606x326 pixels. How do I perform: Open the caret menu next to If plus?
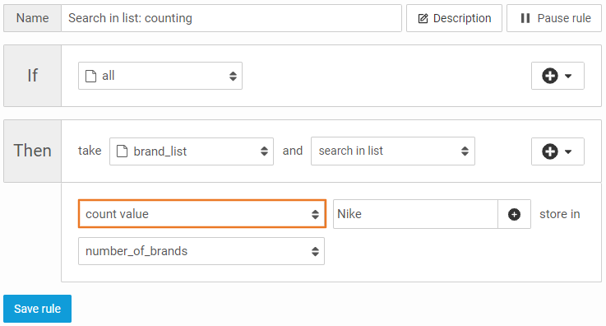pos(568,76)
